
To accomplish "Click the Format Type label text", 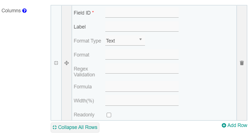I will [x=87, y=41].
